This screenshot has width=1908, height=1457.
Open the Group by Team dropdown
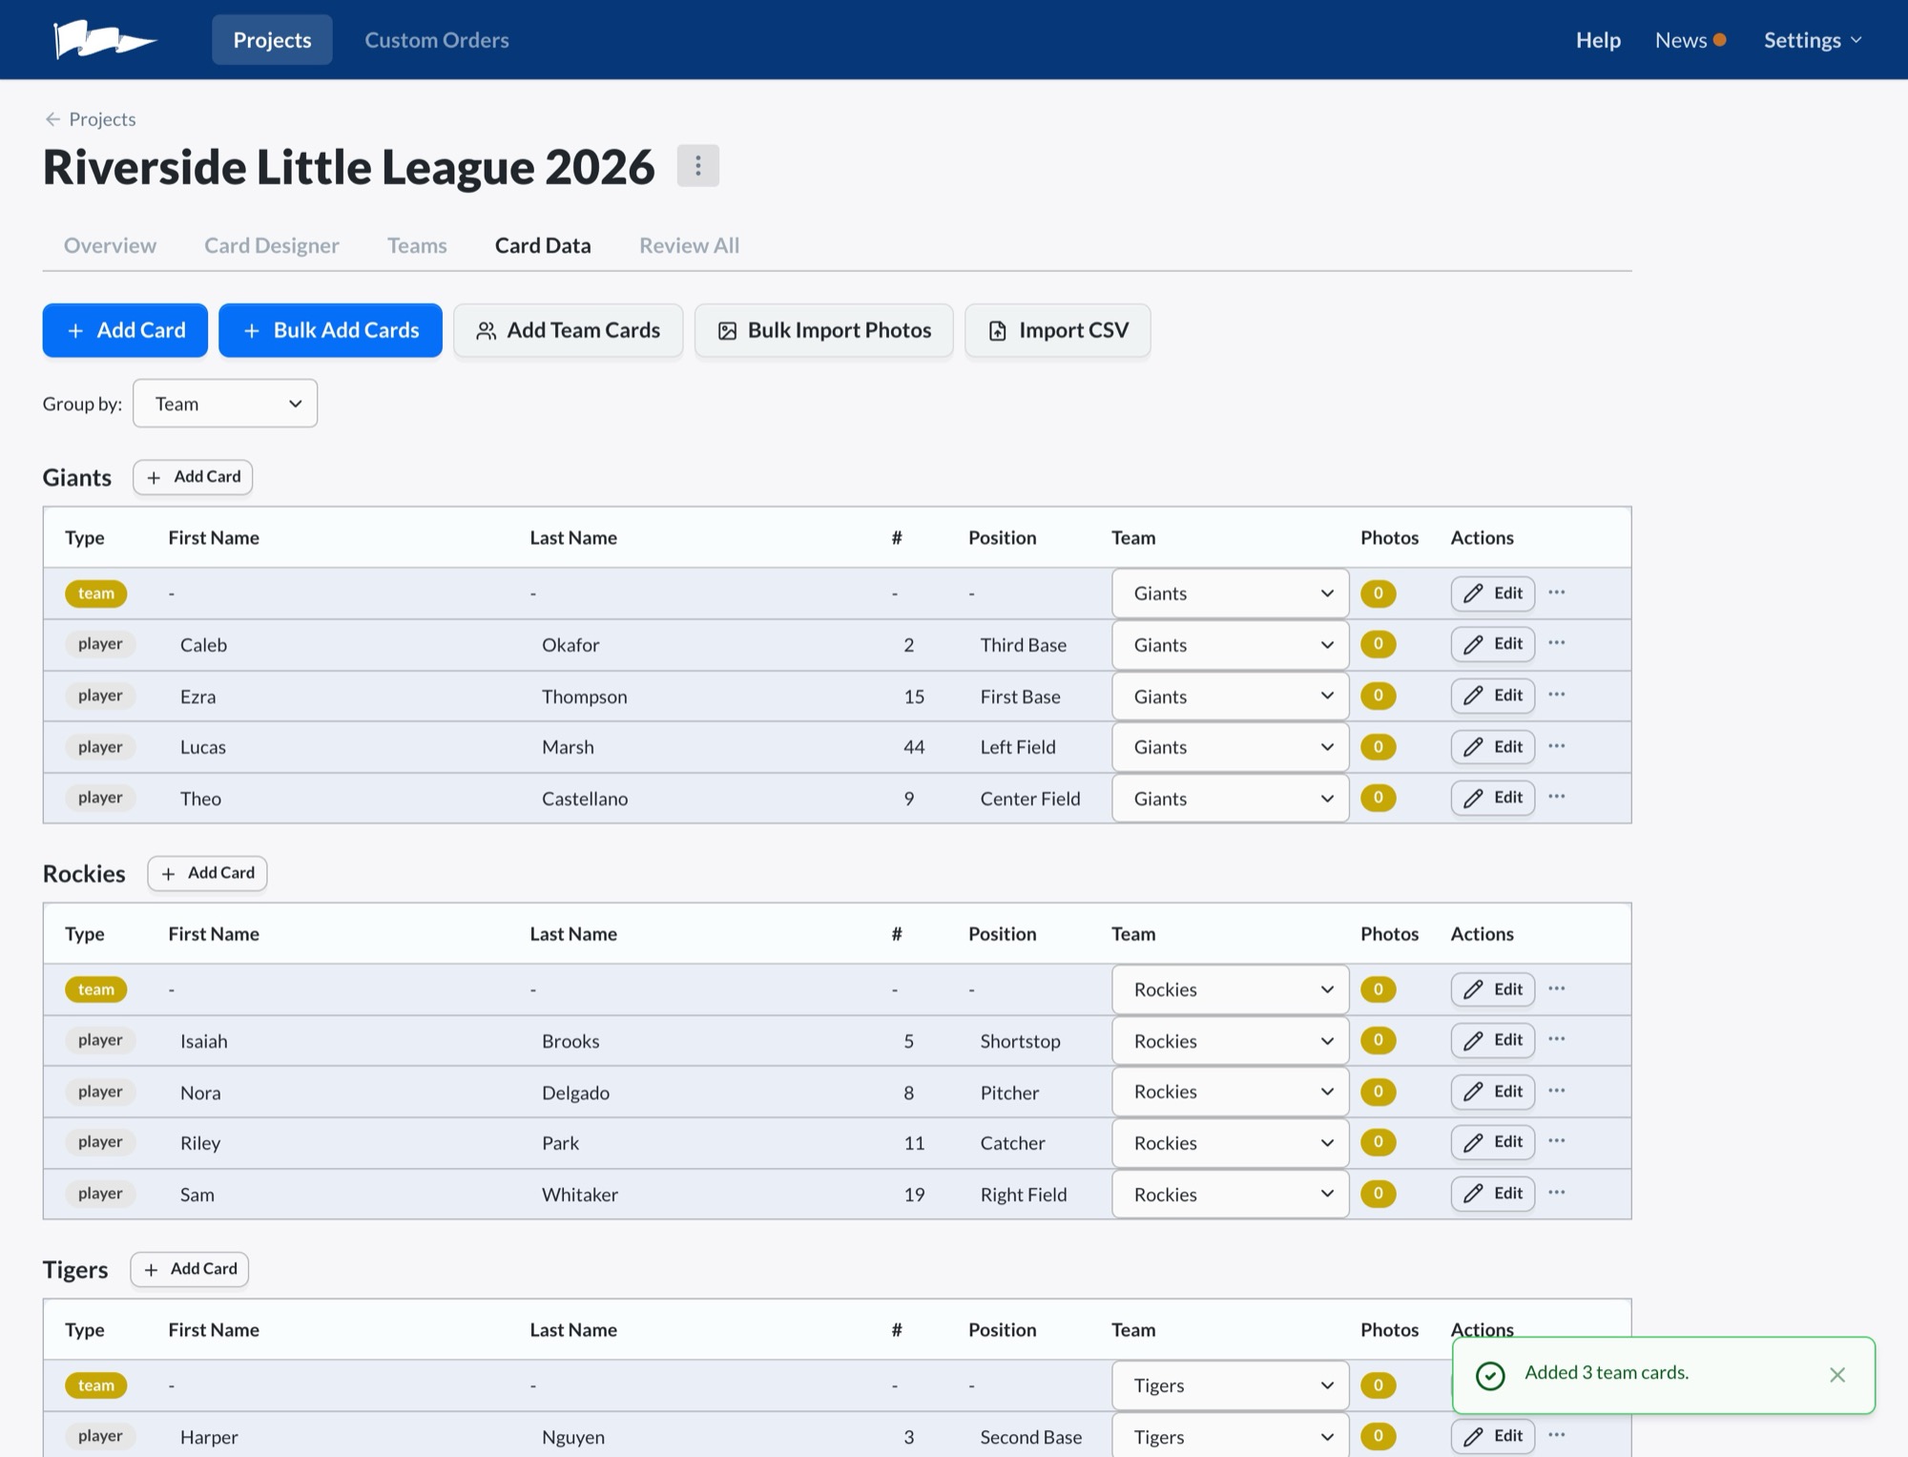coord(225,404)
